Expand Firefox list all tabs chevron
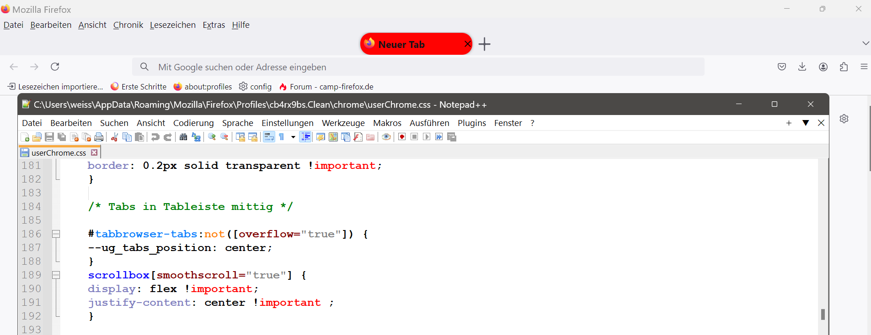871x335 pixels. point(866,43)
